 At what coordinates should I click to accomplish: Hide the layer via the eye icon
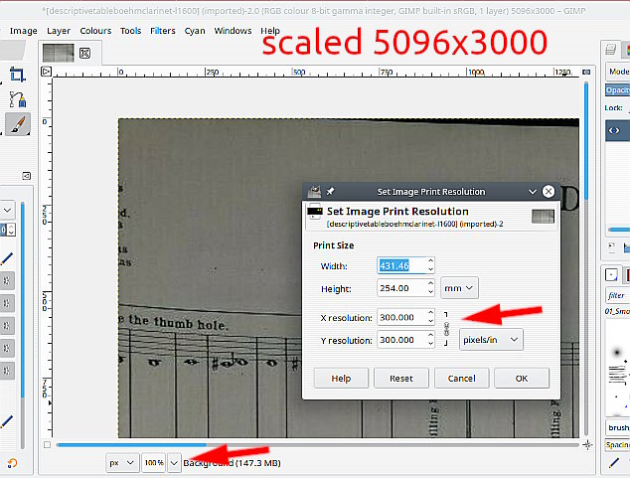point(614,130)
